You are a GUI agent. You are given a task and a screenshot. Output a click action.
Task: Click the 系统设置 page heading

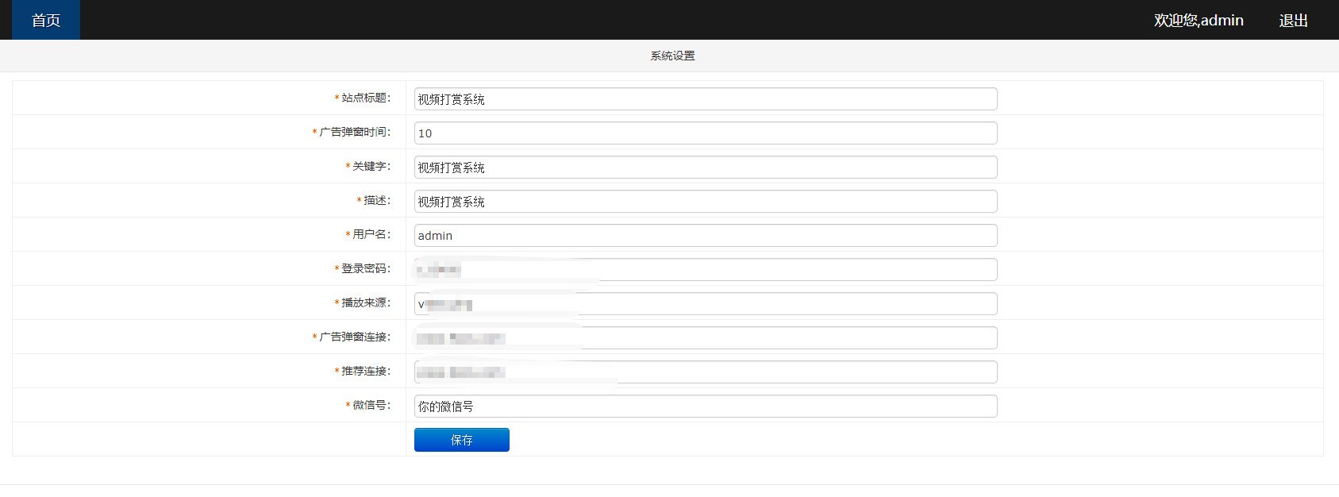pos(672,56)
